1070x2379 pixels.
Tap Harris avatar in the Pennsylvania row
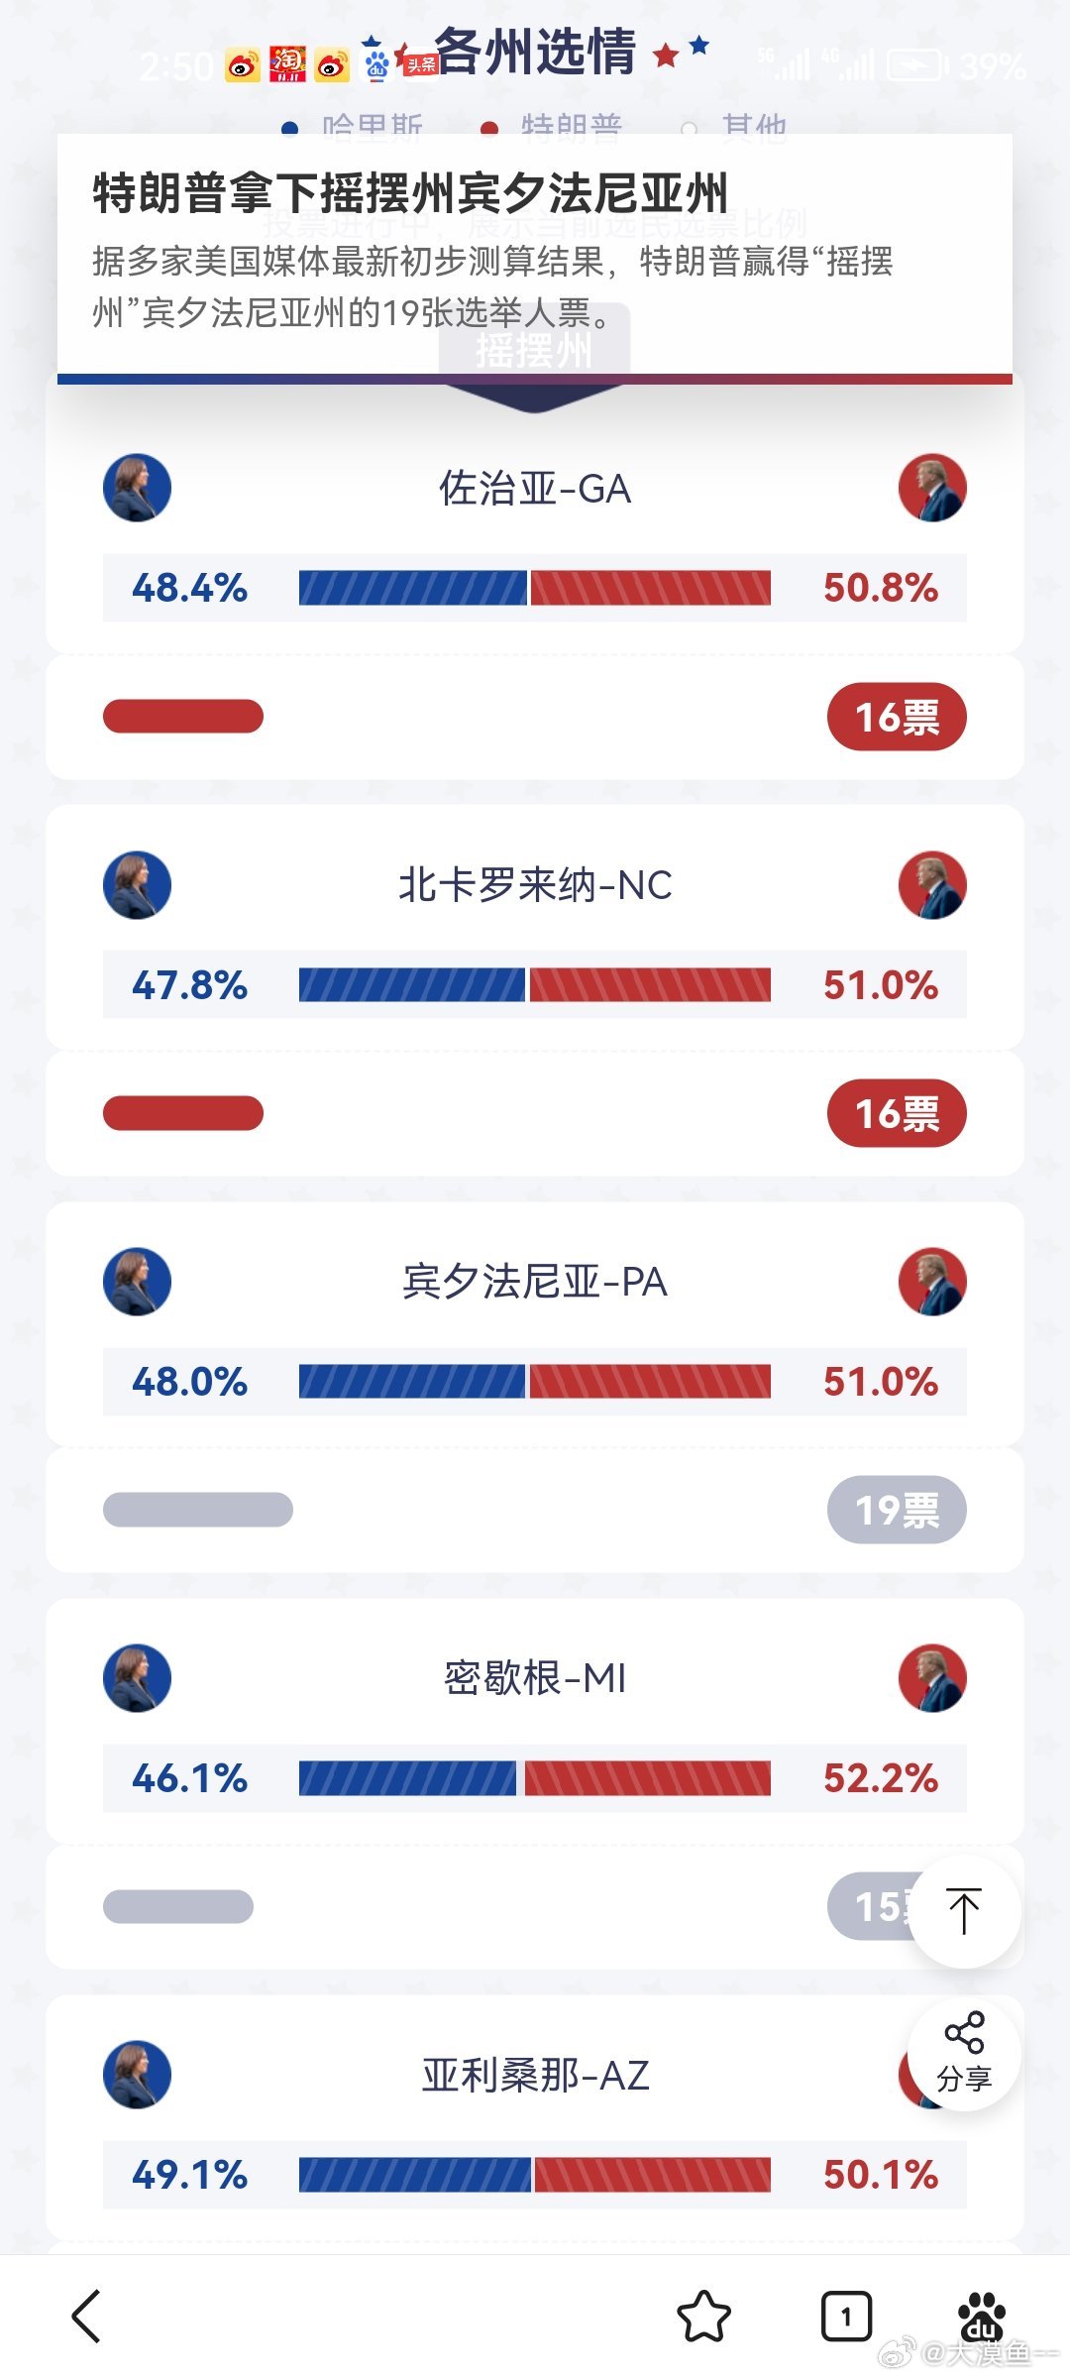(x=137, y=1282)
